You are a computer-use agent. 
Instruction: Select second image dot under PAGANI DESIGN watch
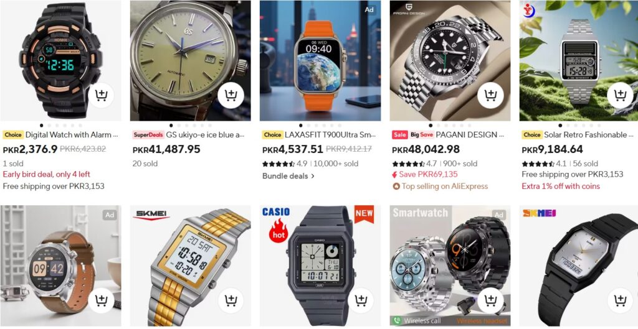tap(439, 126)
